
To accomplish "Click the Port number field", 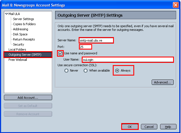I will pyautogui.click(x=85, y=47).
